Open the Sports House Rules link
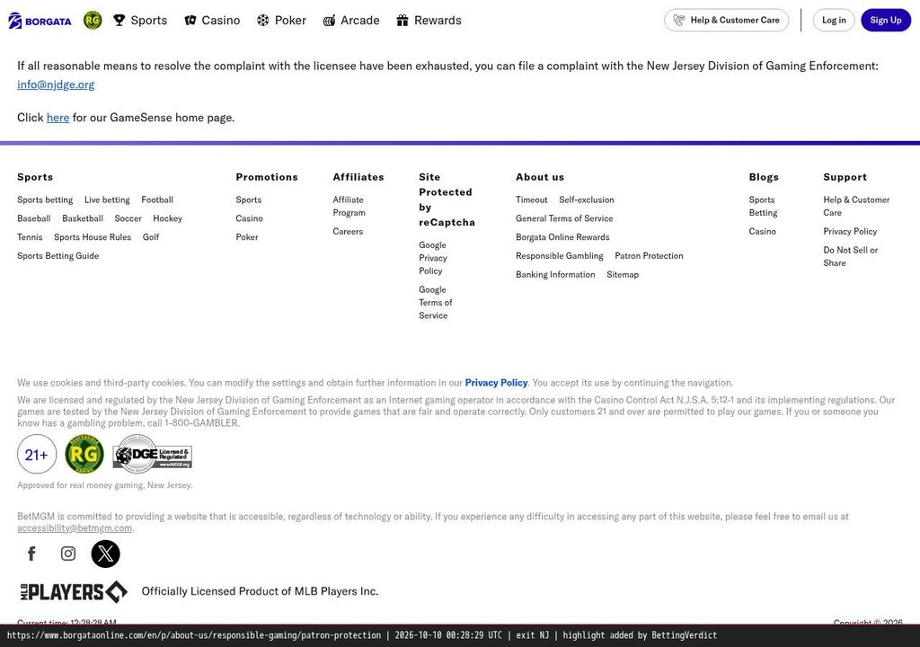Viewport: 920px width, 647px height. click(x=93, y=237)
